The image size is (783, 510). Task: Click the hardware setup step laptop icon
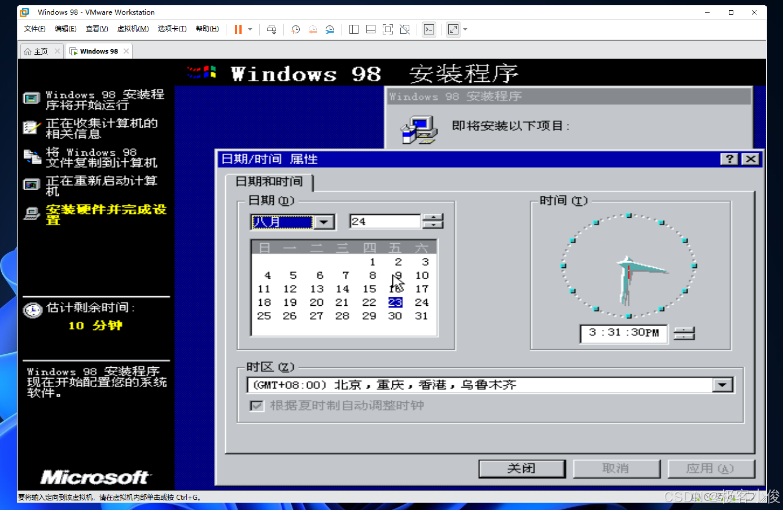[32, 214]
